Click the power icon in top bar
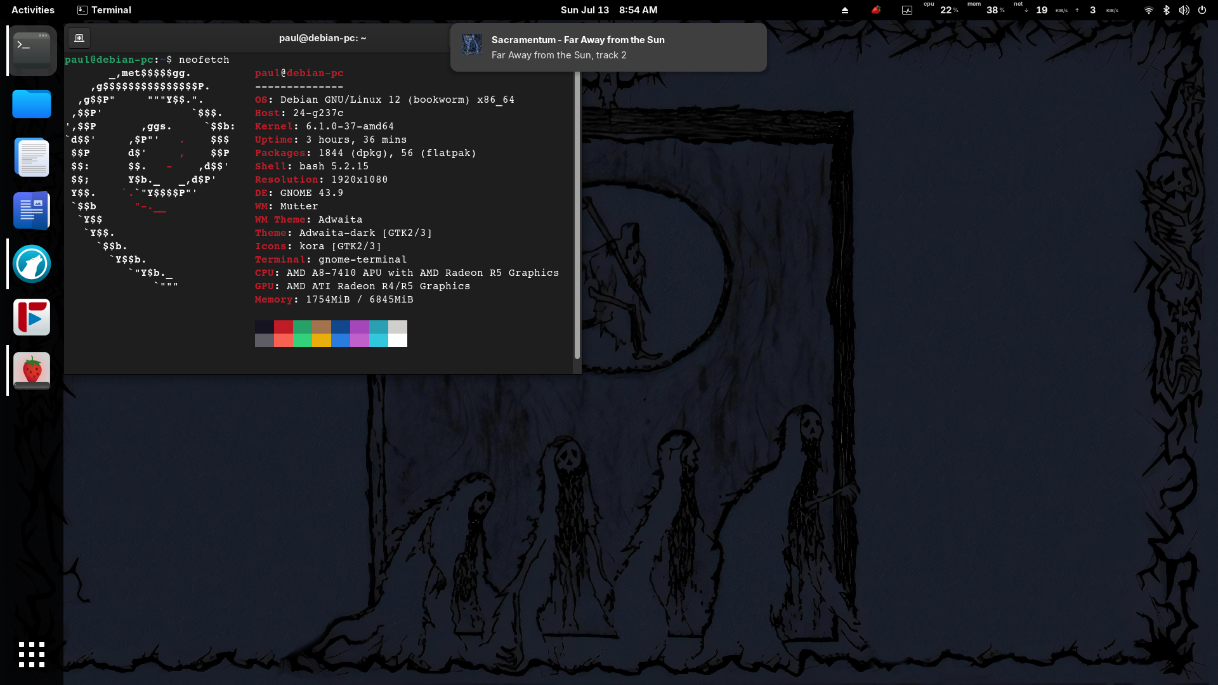Viewport: 1218px width, 685px height. click(1202, 10)
